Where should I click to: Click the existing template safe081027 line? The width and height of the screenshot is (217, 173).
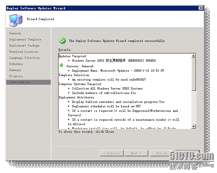[109, 80]
